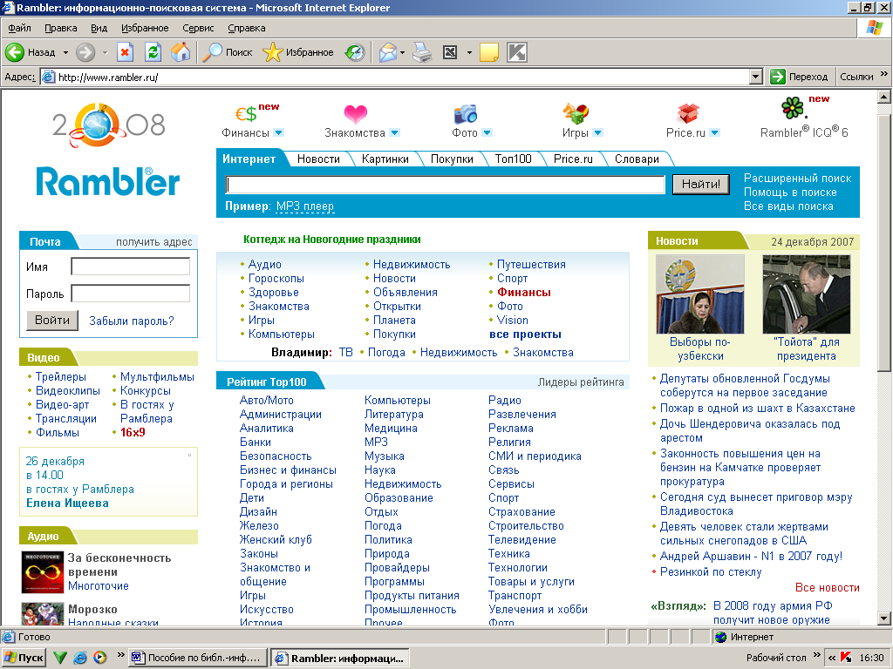Stop page loading with red X icon
This screenshot has height=669, width=893.
126,52
